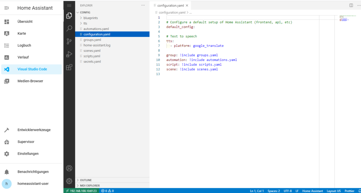
Task: Collapse the Home Assistant sidebar menu icon
Action: pyautogui.click(x=7, y=8)
